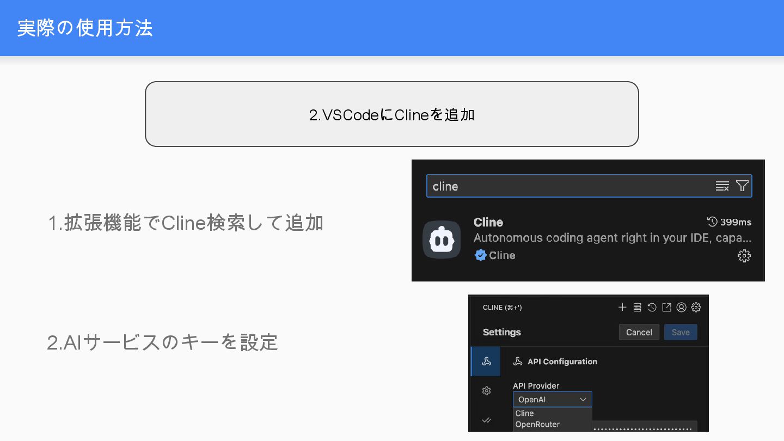The width and height of the screenshot is (784, 441).
Task: Open the API Provider OpenAI dropdown
Action: point(552,400)
